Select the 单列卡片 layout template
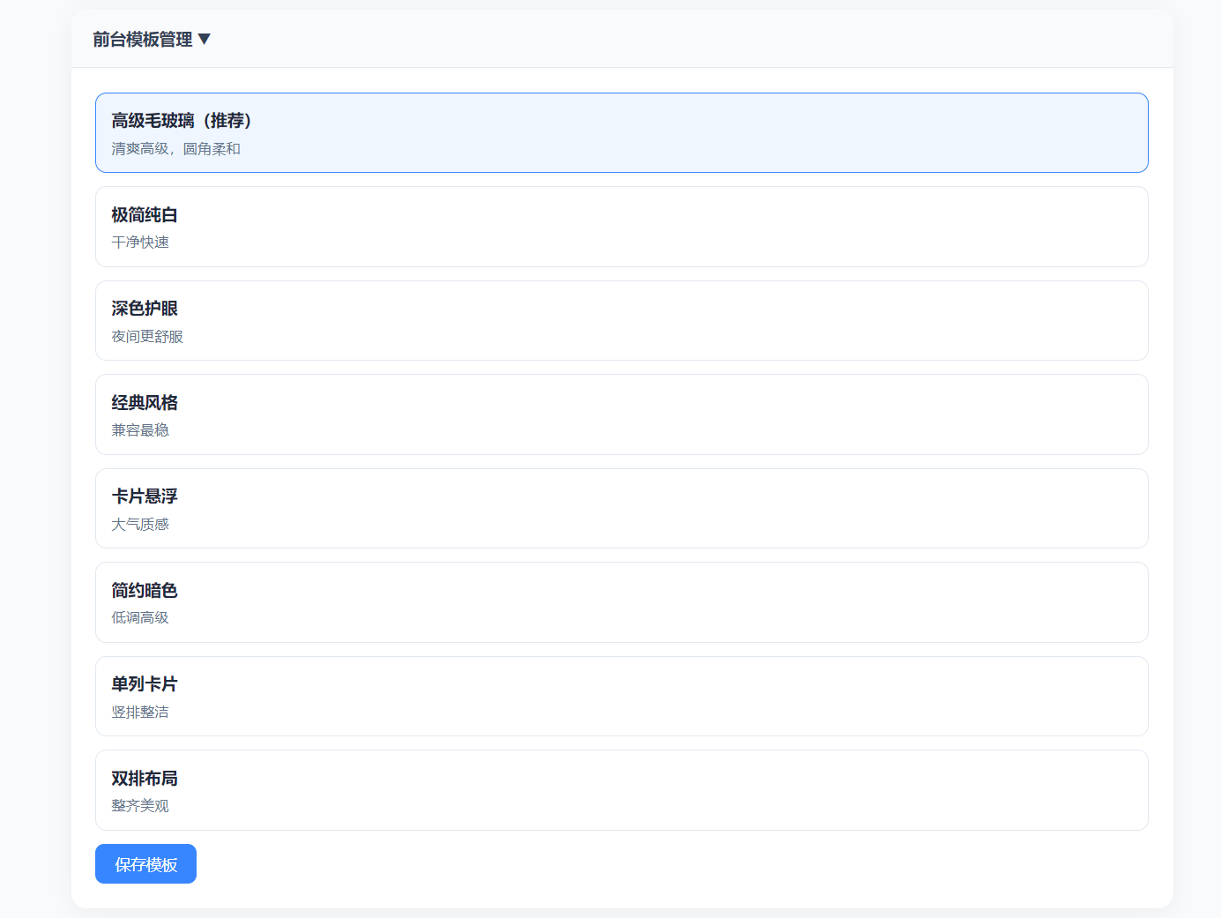The height and width of the screenshot is (918, 1221). pyautogui.click(x=622, y=696)
